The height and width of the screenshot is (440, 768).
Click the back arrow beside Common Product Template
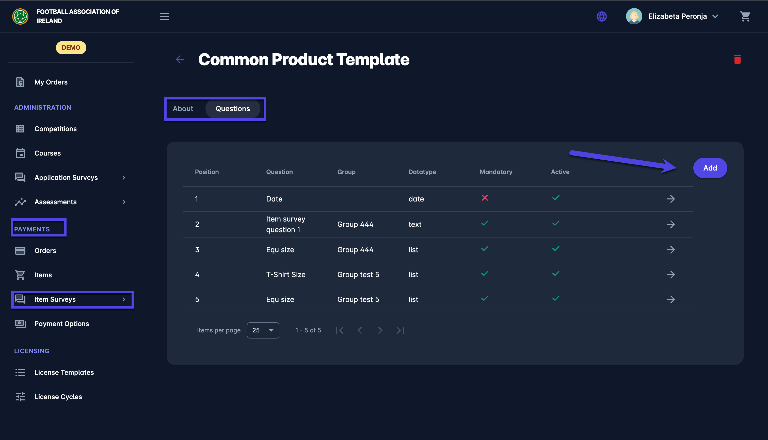point(180,59)
